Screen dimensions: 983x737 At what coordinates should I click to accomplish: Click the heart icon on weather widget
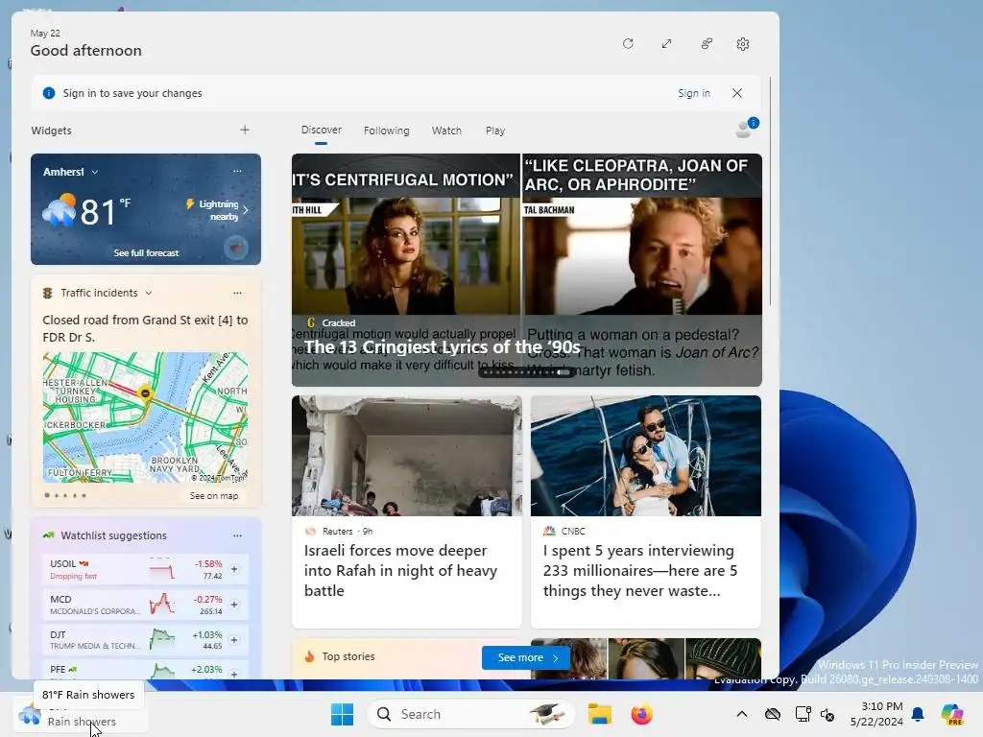click(x=236, y=249)
